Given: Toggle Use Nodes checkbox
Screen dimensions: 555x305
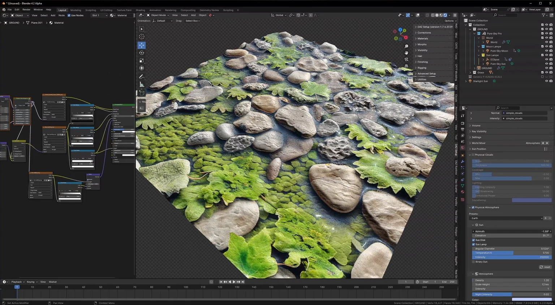Looking at the screenshot, I should pos(69,15).
